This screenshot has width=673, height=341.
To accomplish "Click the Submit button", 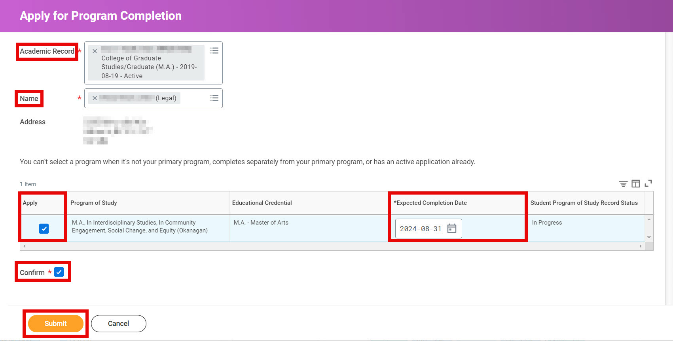I will [x=55, y=324].
